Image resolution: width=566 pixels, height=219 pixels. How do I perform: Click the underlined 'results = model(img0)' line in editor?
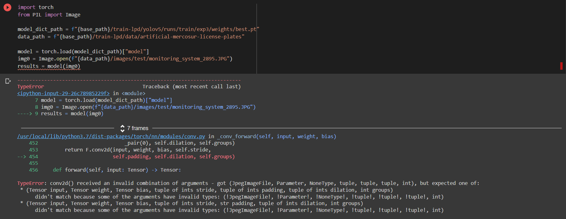49,66
